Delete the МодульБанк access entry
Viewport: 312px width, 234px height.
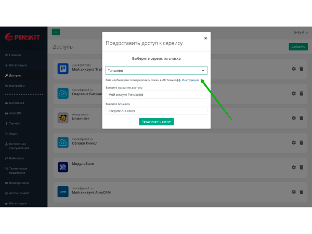301,167
